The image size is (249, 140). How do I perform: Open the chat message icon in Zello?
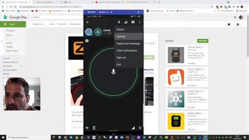coord(133,22)
